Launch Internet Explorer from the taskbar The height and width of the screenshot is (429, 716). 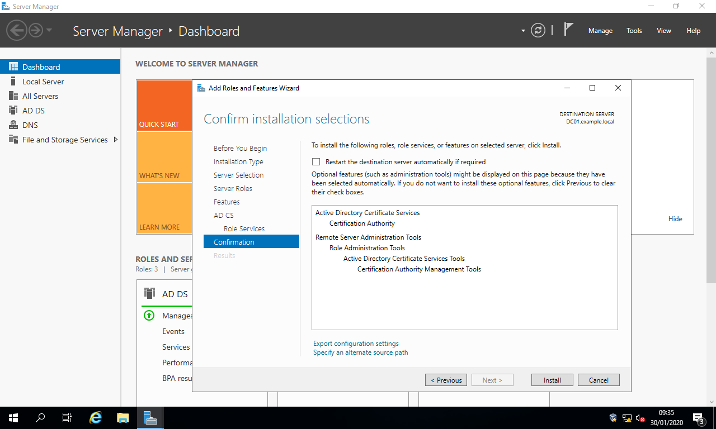click(x=96, y=418)
